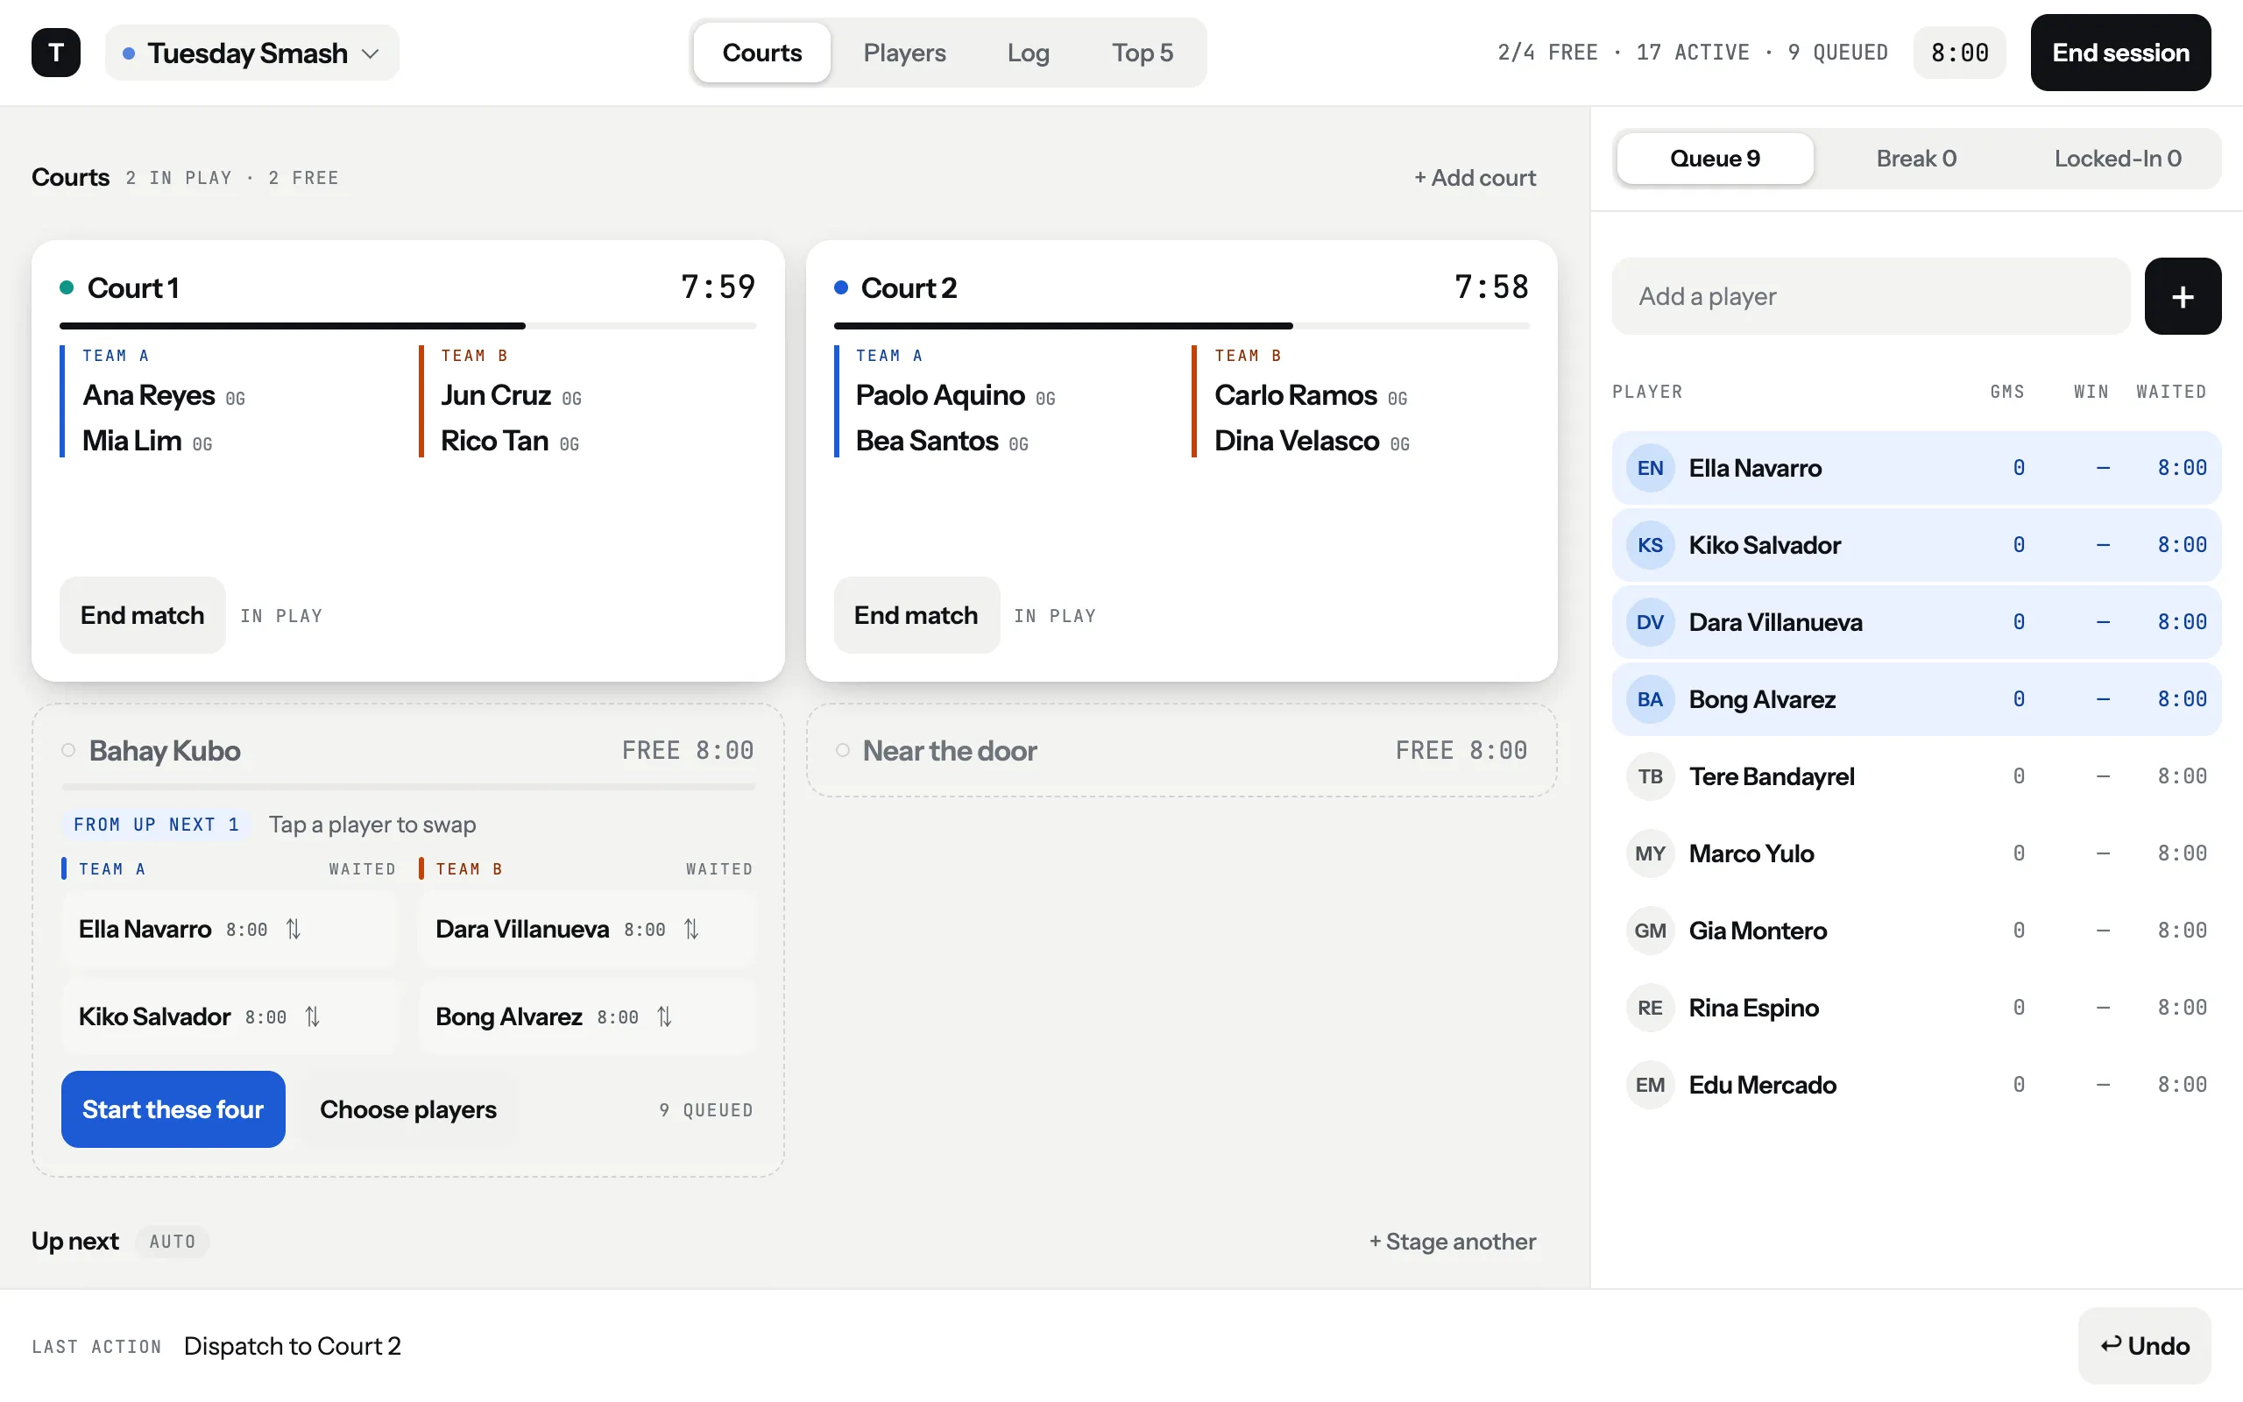Click the End session button
The image size is (2243, 1402).
tap(2119, 53)
